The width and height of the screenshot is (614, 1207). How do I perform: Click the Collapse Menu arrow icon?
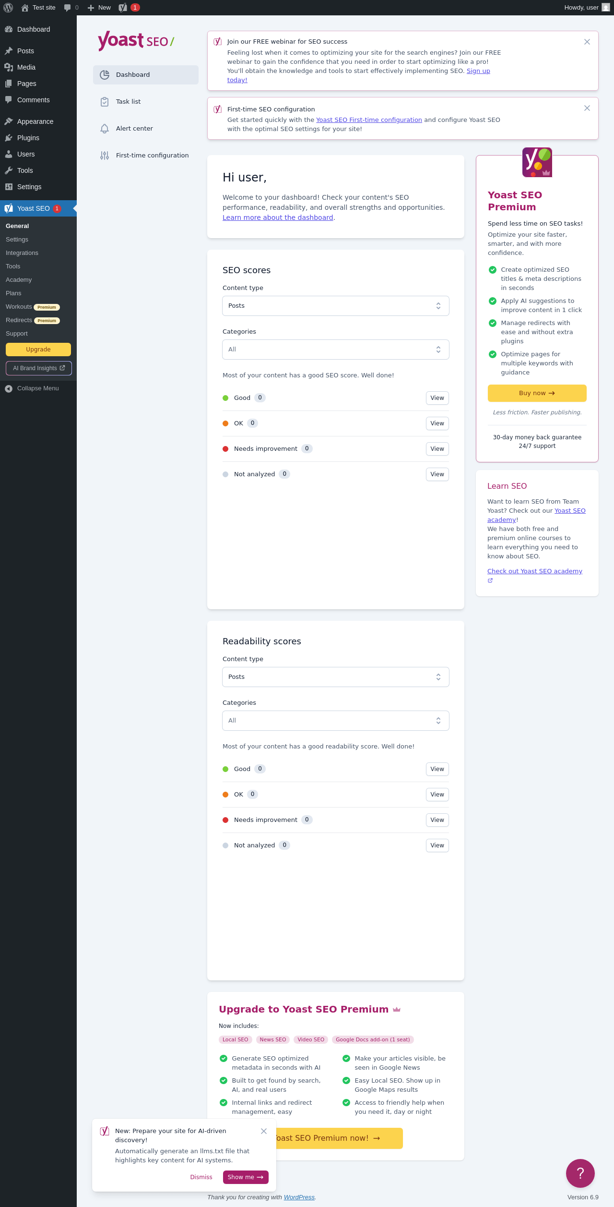coord(9,389)
